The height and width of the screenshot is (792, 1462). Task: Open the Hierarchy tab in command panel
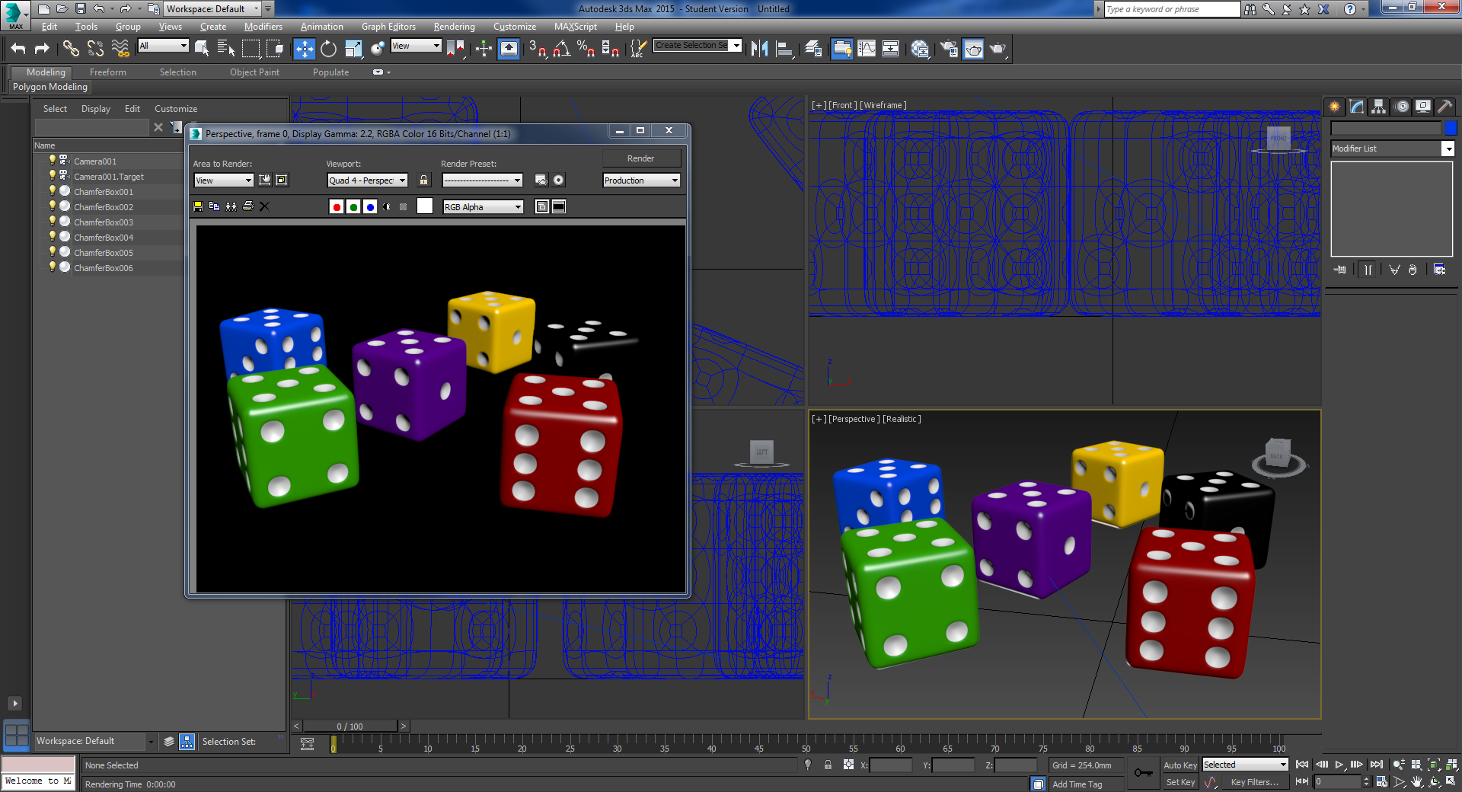point(1378,107)
